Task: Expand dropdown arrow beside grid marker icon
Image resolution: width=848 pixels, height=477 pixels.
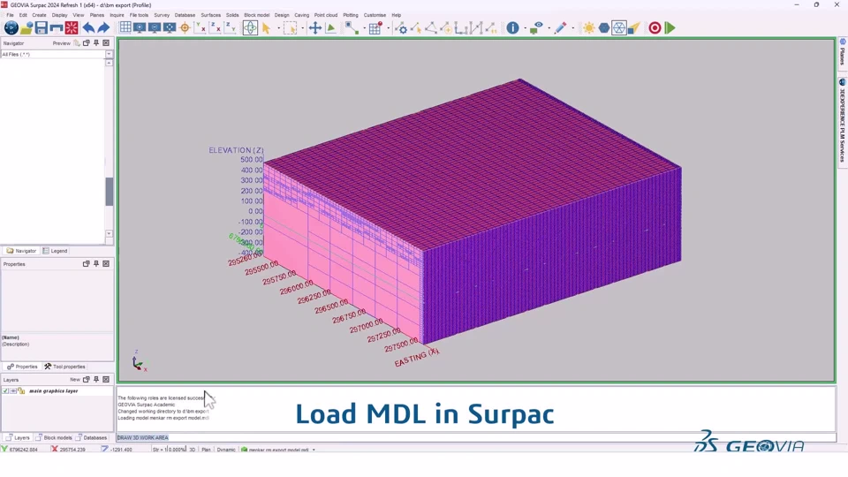Action: [388, 28]
